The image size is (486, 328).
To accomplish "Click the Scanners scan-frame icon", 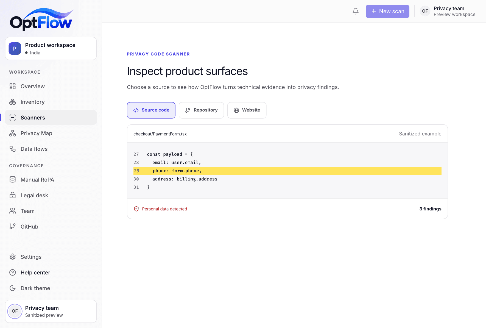I will [x=13, y=118].
